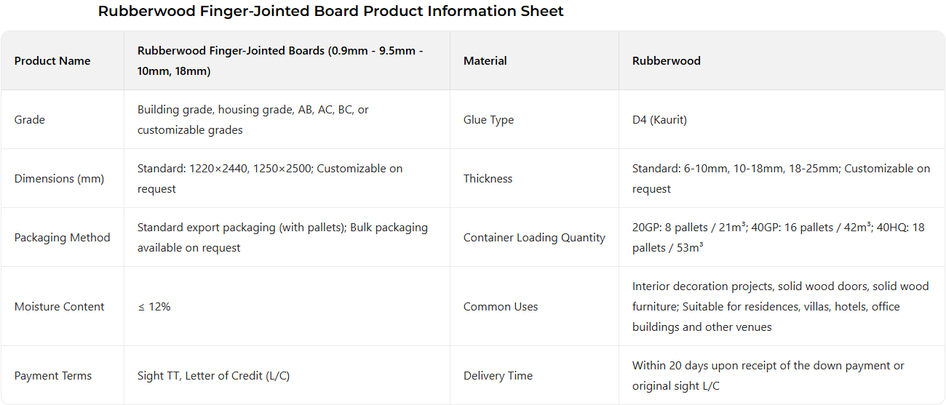Image resolution: width=946 pixels, height=405 pixels.
Task: Click the ≤ 12% moisture value
Action: tap(154, 307)
